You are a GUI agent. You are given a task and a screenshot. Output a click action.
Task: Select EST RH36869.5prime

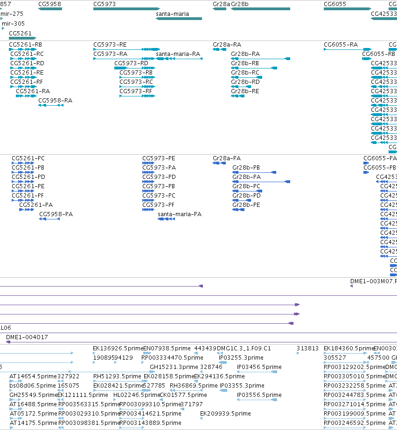(194, 386)
